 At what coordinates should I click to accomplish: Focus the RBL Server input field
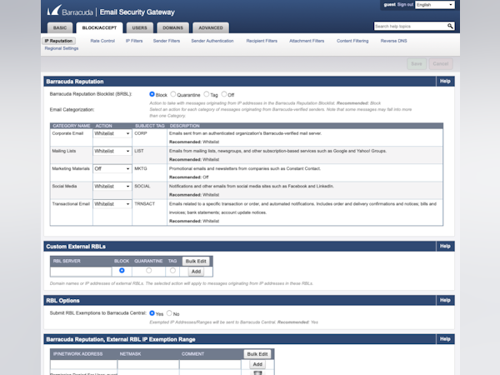(81, 272)
